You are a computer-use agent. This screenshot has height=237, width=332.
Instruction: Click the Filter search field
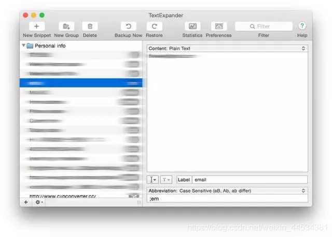point(264,26)
